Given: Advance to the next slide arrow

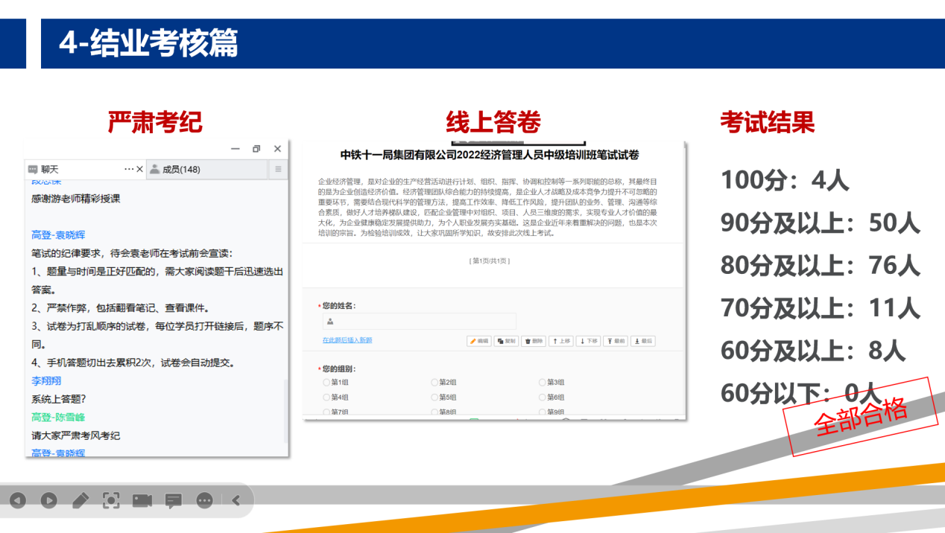Looking at the screenshot, I should (48, 501).
